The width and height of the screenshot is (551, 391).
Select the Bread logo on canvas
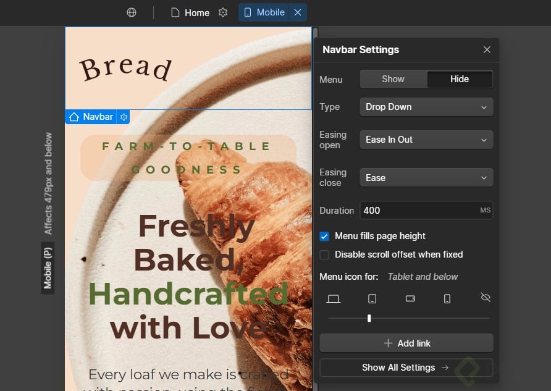pyautogui.click(x=126, y=69)
